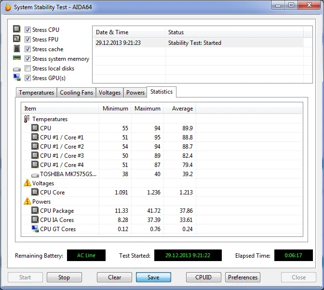This screenshot has height=290, width=324.
Task: Click the 41.72 maximum CPU Package power
Action: (154, 211)
